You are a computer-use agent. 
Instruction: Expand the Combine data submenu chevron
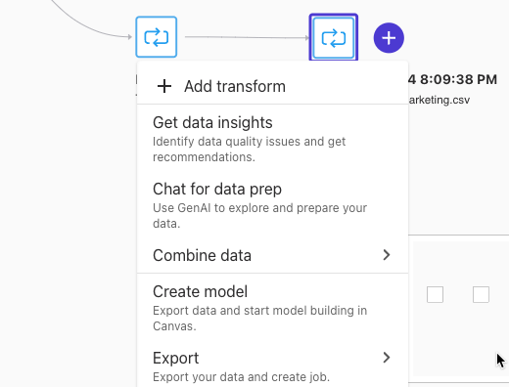click(x=387, y=255)
